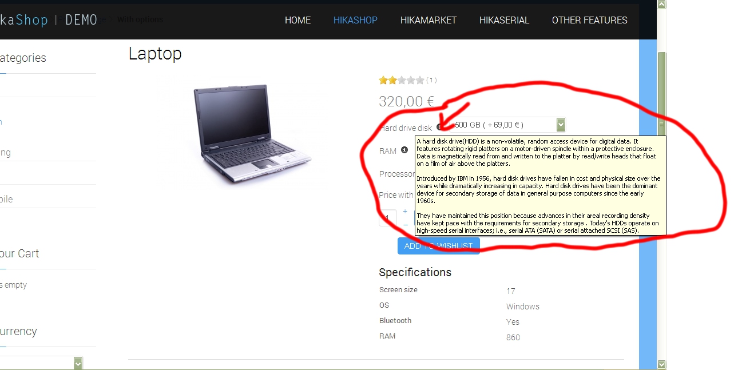
Task: Open the Currency dropdown in the sidebar
Action: (x=41, y=363)
